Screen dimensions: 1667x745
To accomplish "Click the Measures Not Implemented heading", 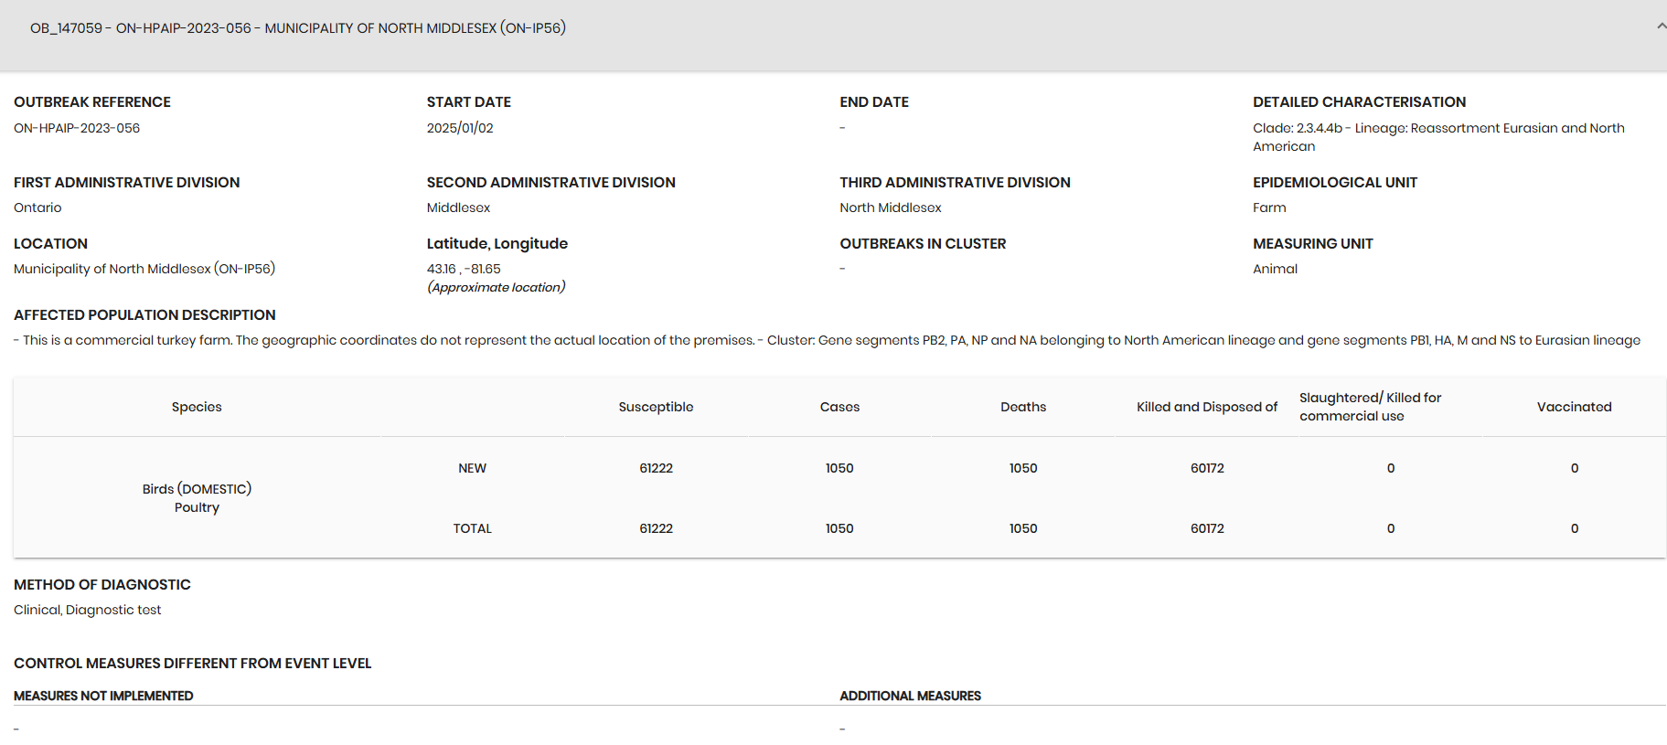I will coord(103,696).
